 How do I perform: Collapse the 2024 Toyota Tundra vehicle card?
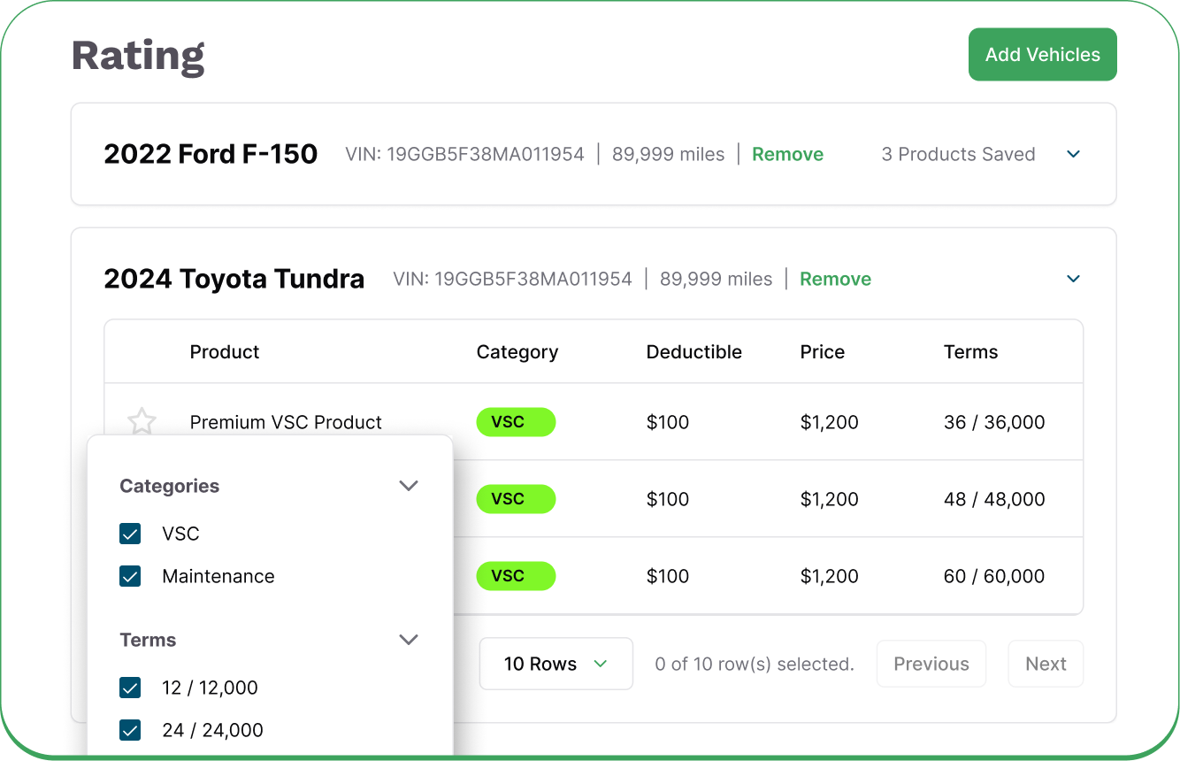(x=1073, y=279)
